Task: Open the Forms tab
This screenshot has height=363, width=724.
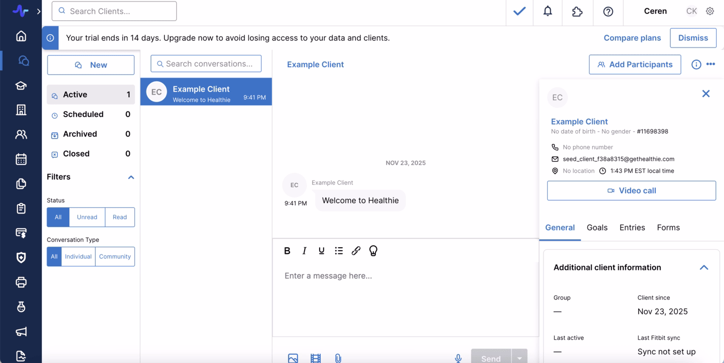Action: click(668, 228)
